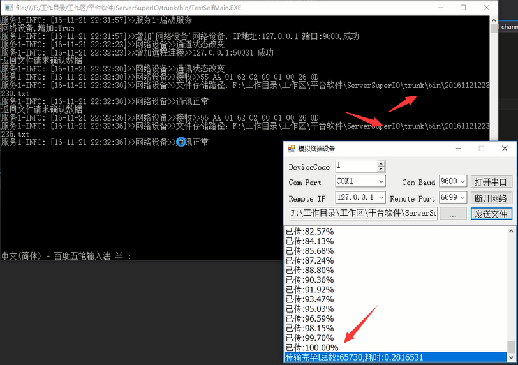
Task: Click the input method status line in console
Action: (66, 256)
